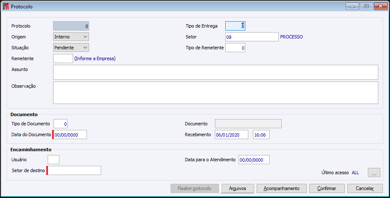Click the Data para o Atendimento field

(254, 160)
